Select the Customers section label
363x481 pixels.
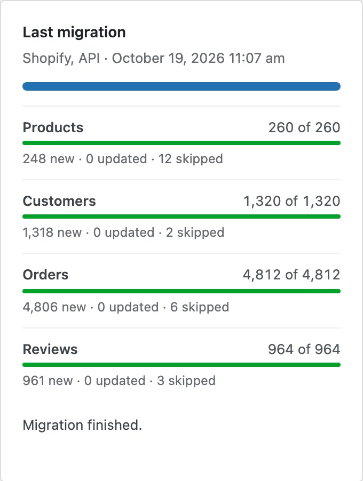point(59,201)
